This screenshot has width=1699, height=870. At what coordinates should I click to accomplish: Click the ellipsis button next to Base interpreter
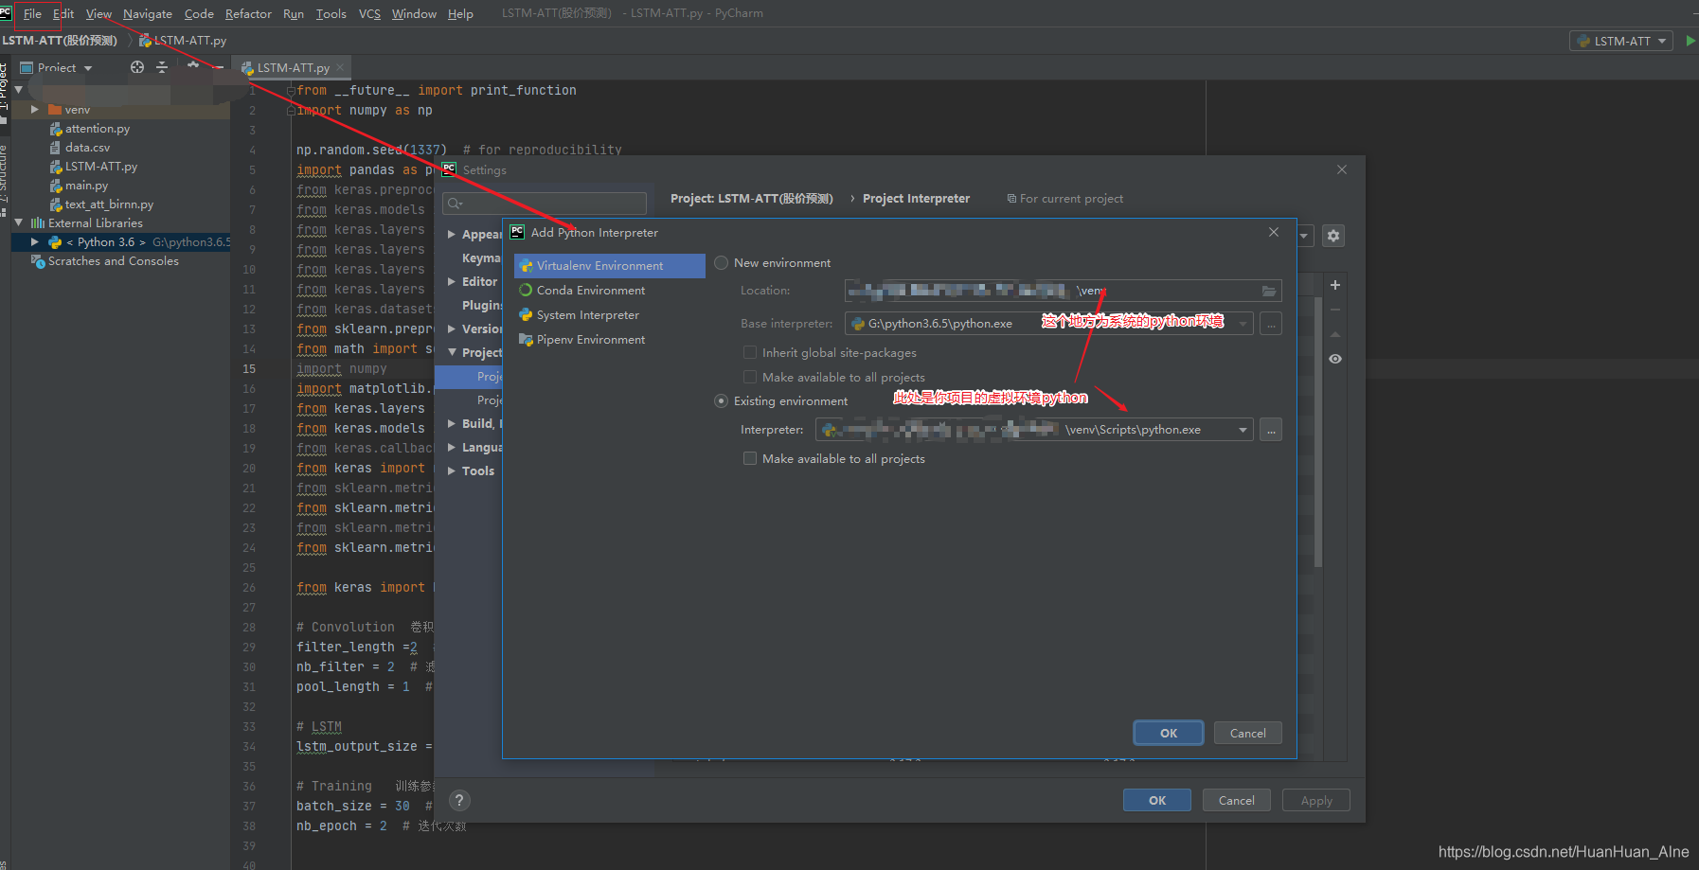(x=1271, y=324)
